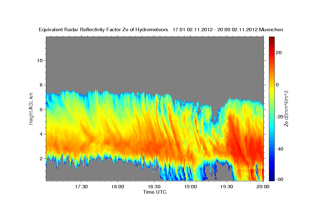Click the colorbar value '0'
Image resolution: width=326 pixels, height=217 pixels.
tap(277, 85)
